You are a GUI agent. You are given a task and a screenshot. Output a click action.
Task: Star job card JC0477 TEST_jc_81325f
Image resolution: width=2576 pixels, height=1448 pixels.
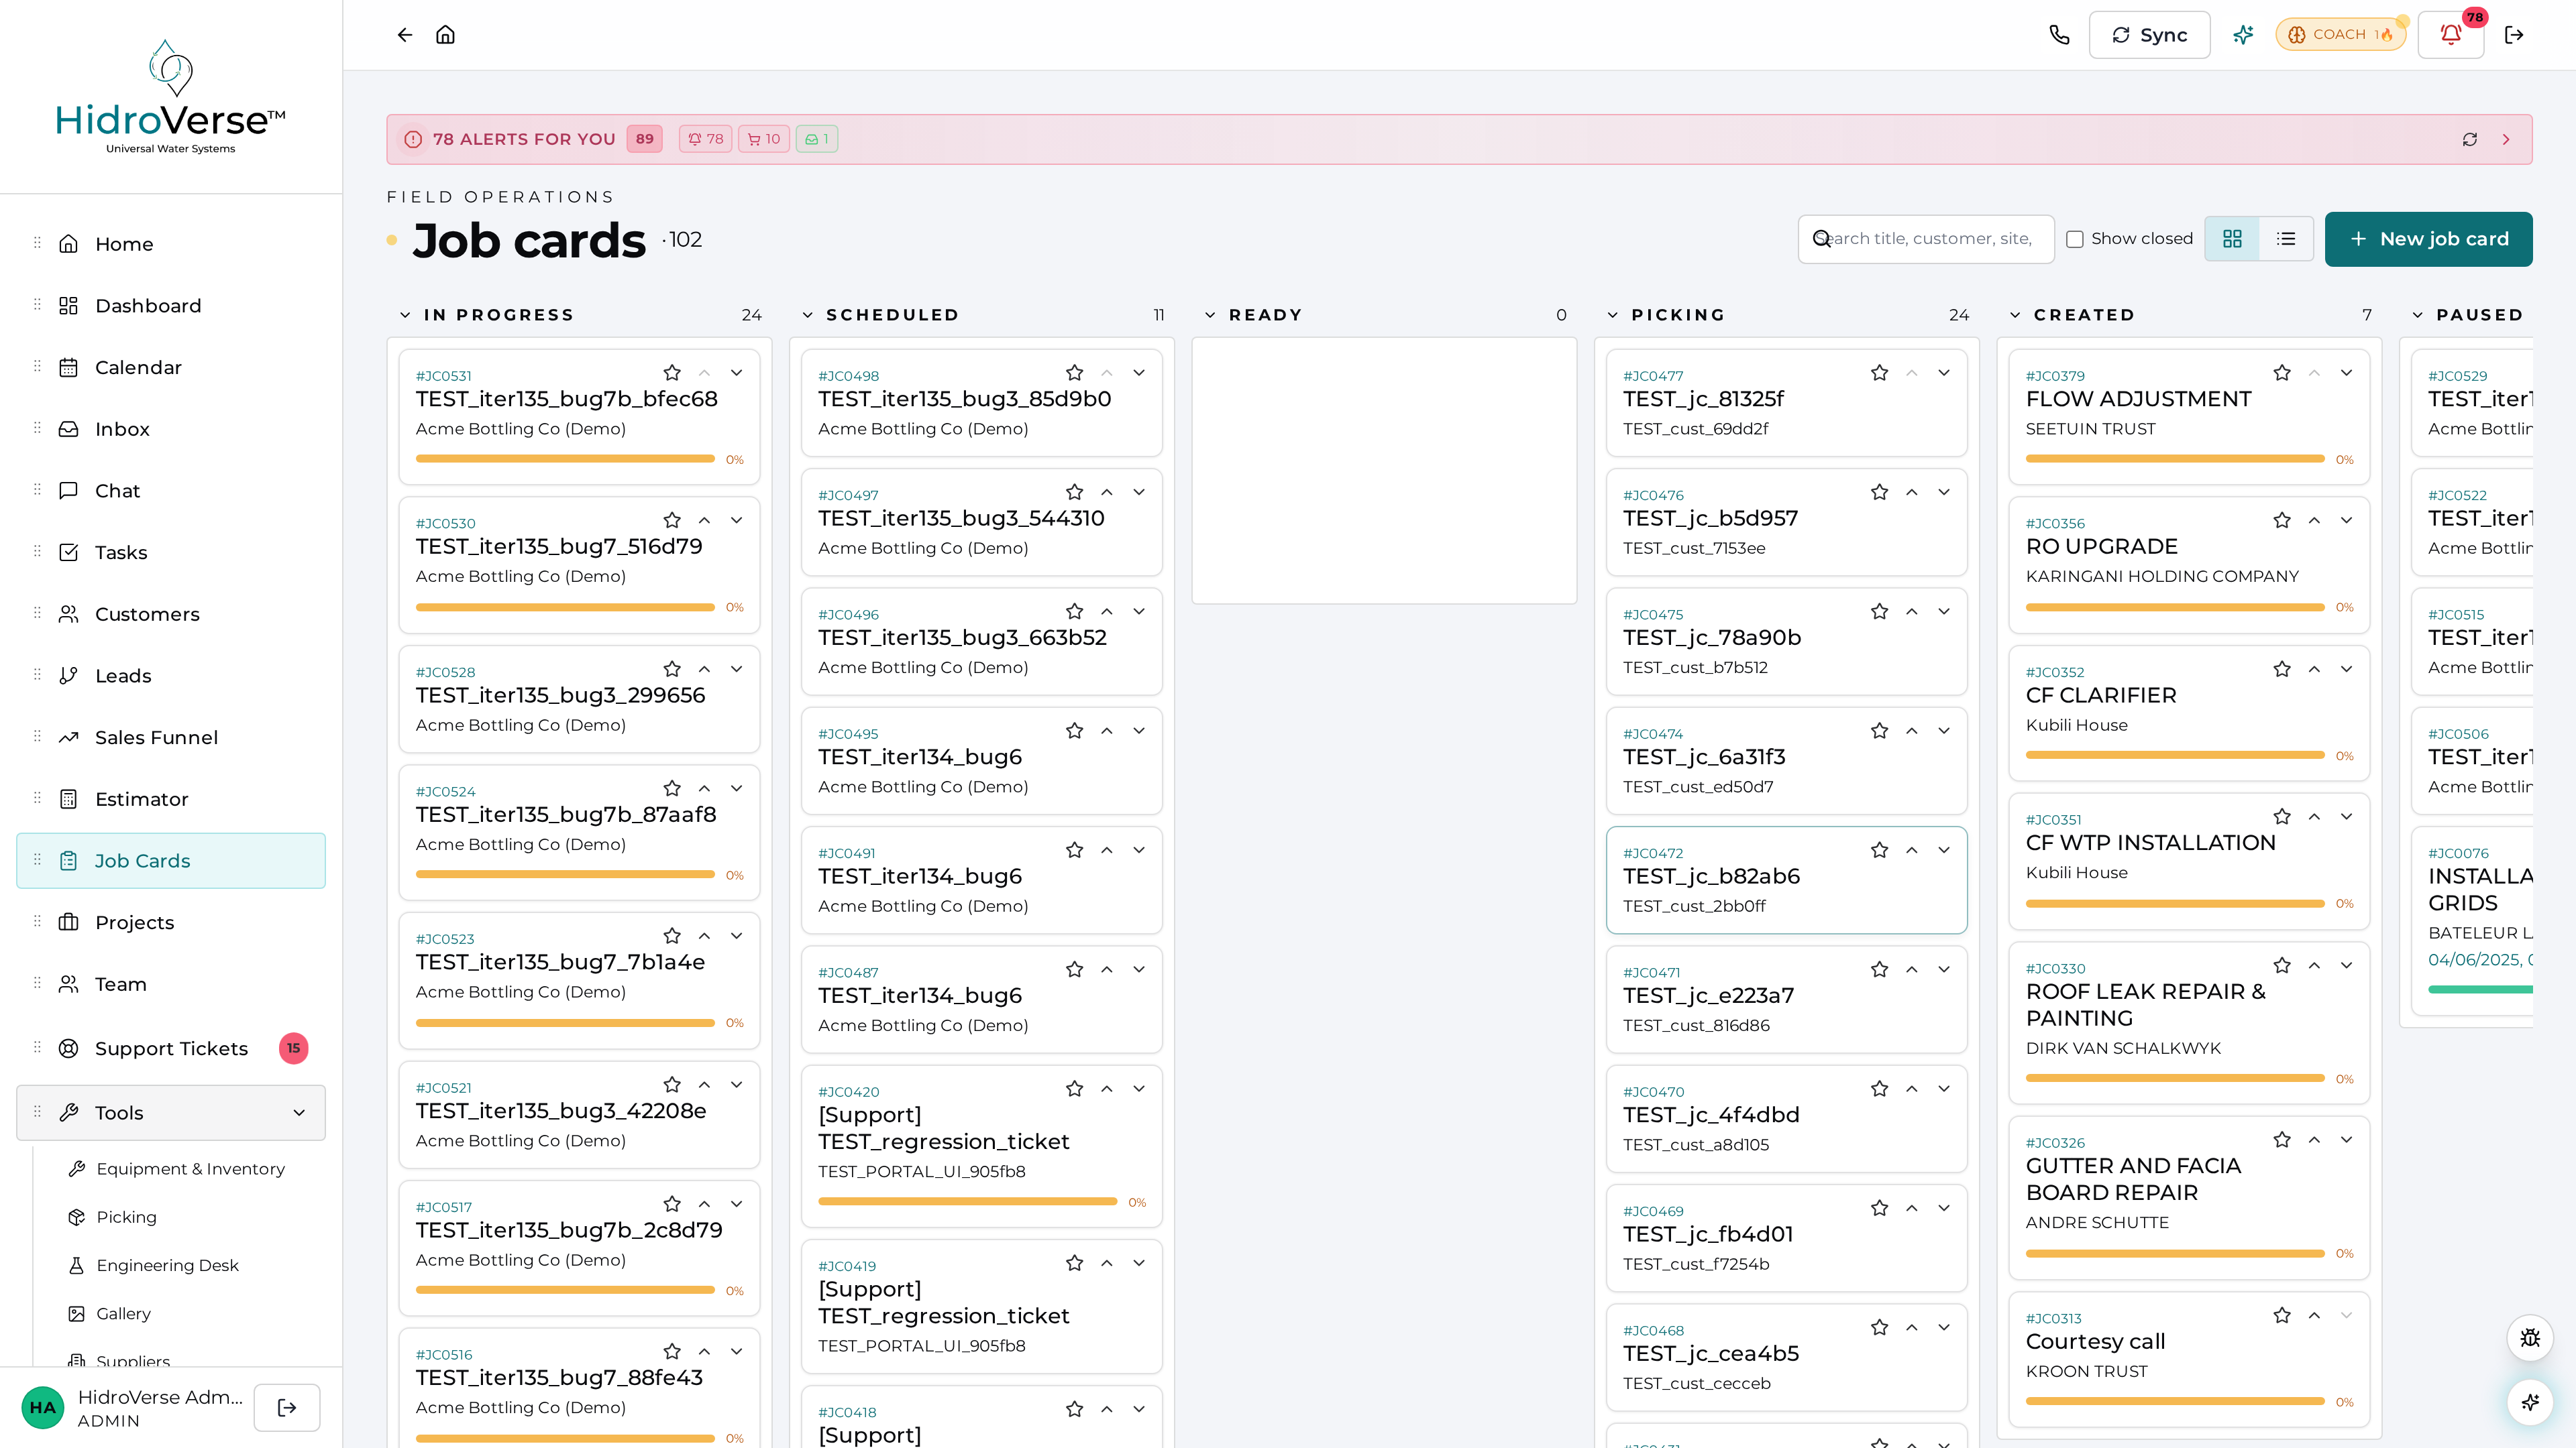coord(1879,373)
